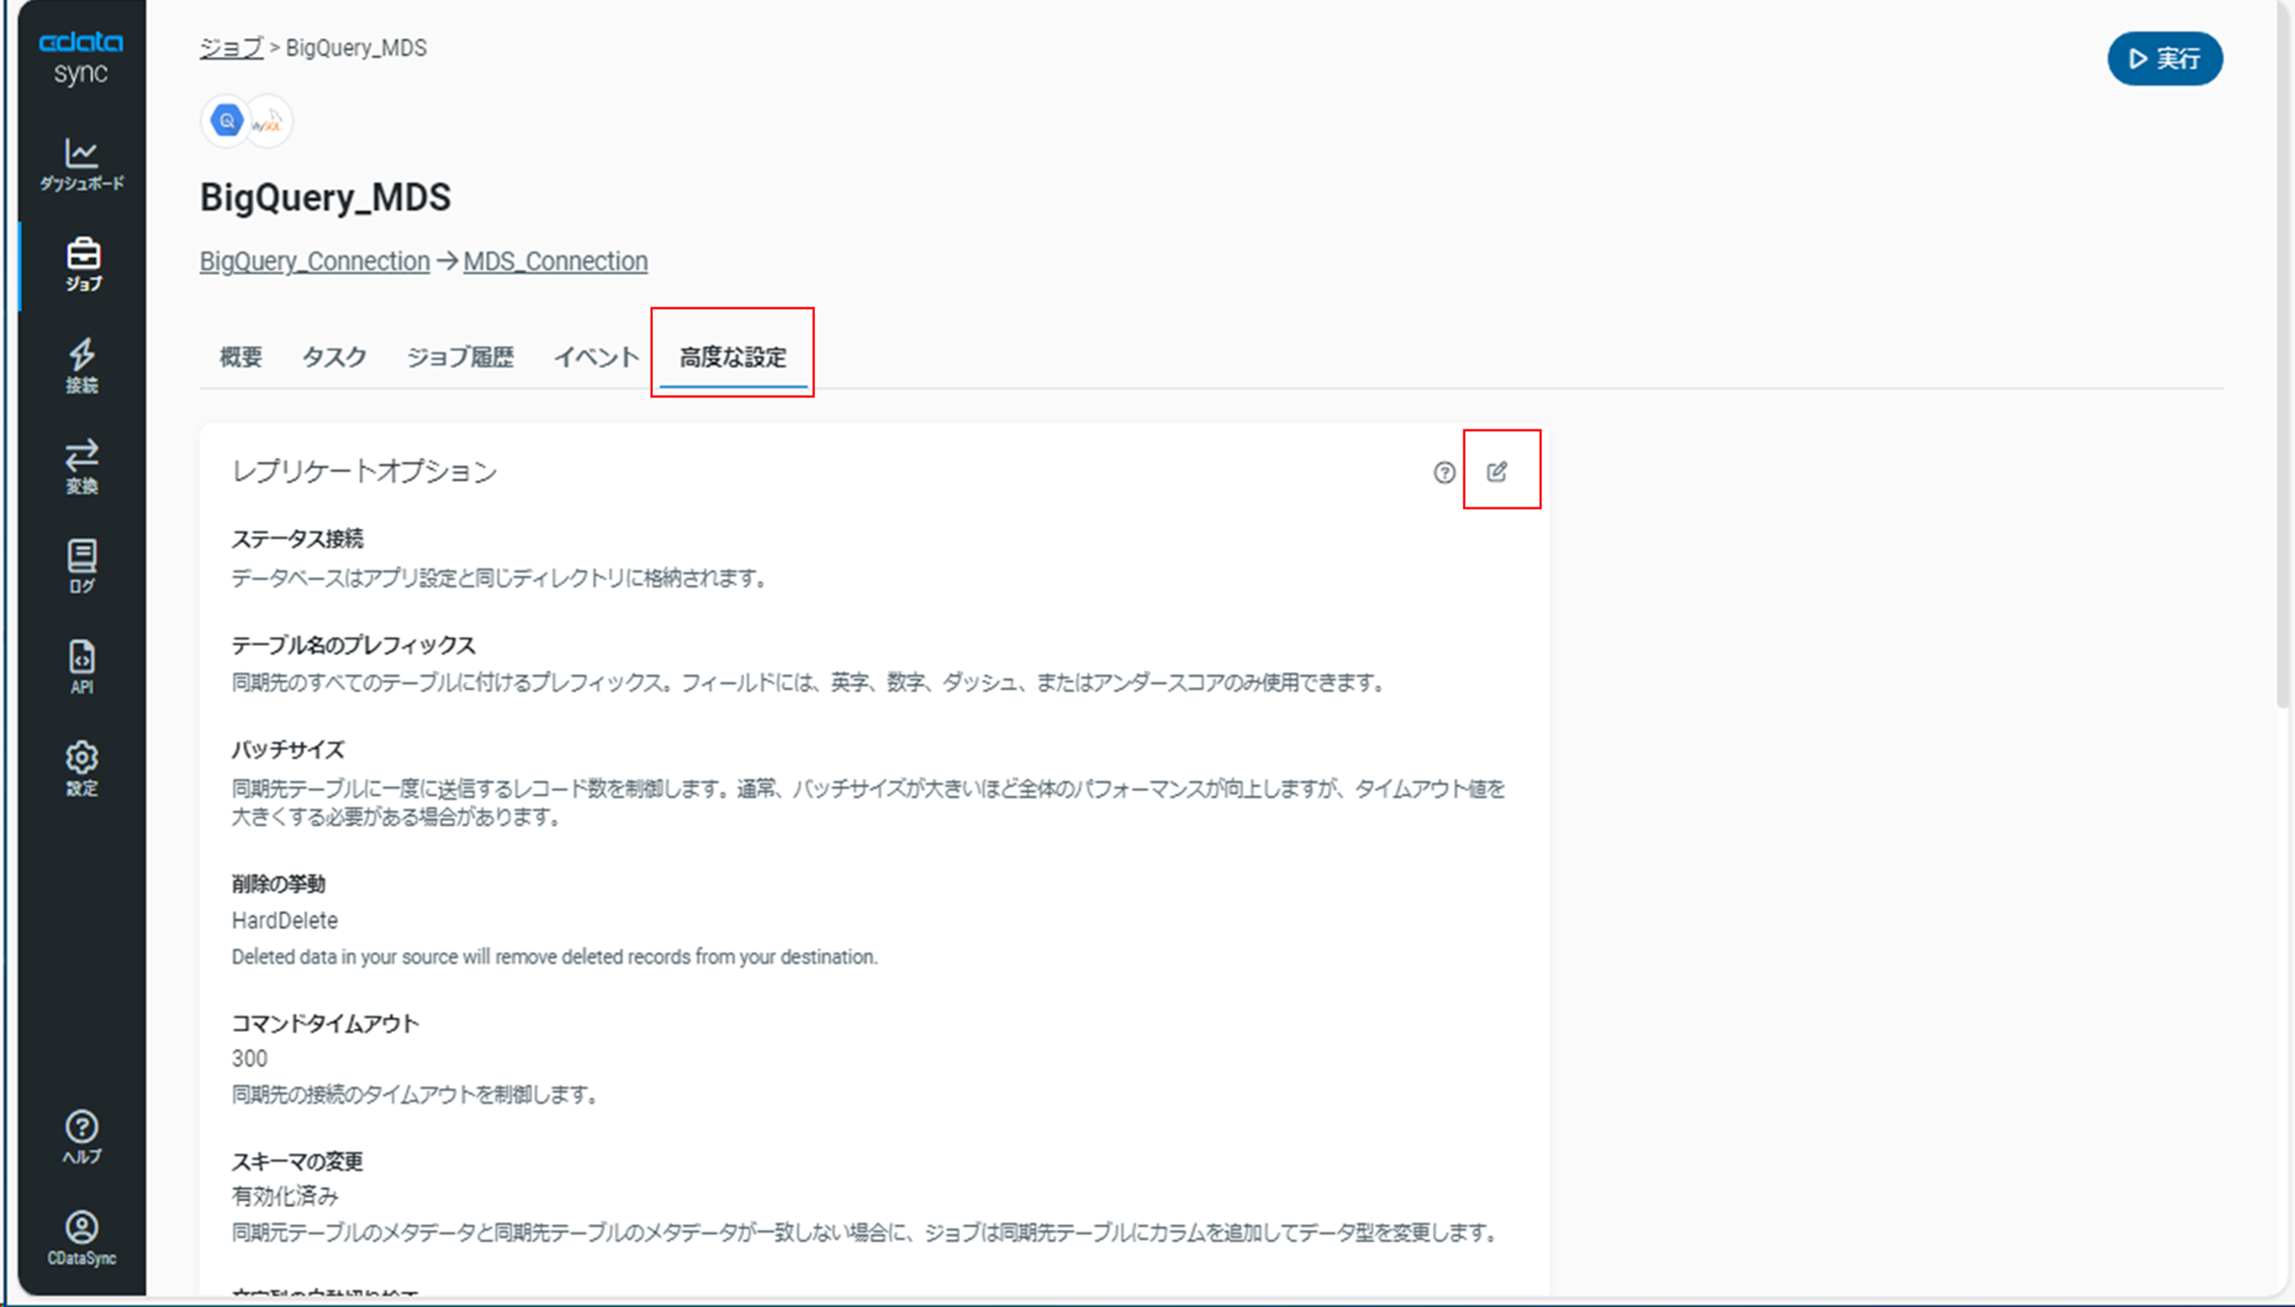Open the ログ logs sidebar icon
This screenshot has width=2295, height=1307.
[x=82, y=567]
